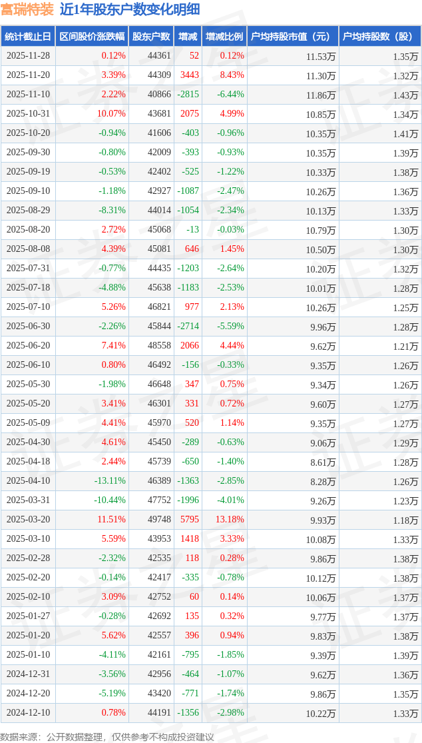The height and width of the screenshot is (743, 422).
Task: Click the 户均持股数（股） column header
Action: [x=380, y=37]
